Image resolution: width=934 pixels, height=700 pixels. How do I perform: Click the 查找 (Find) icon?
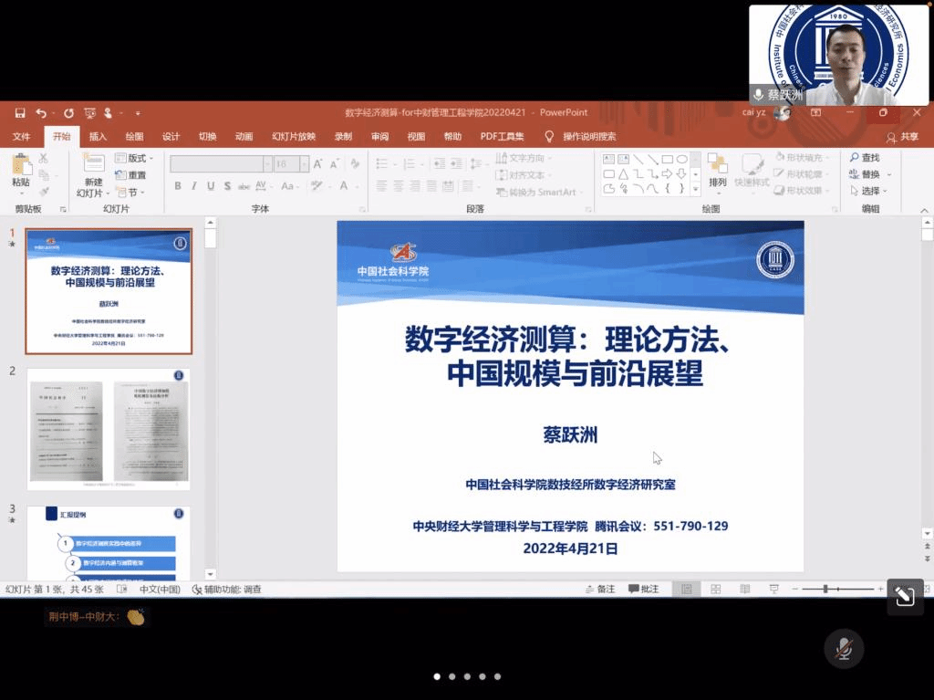pyautogui.click(x=863, y=157)
